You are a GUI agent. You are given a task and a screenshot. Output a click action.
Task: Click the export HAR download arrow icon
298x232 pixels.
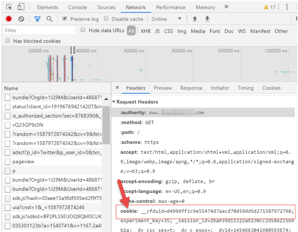pos(207,19)
